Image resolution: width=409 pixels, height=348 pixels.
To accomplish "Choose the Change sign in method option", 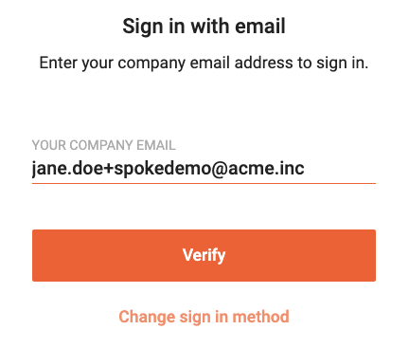I will [204, 317].
